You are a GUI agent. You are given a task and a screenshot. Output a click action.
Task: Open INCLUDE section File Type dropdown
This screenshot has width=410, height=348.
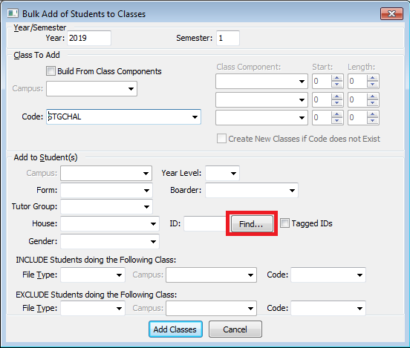[x=119, y=275]
